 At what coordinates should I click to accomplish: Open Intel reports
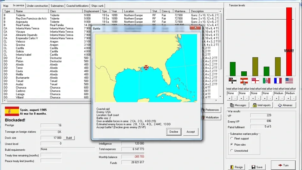click(262, 105)
